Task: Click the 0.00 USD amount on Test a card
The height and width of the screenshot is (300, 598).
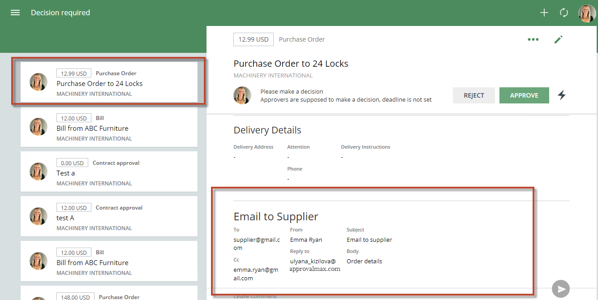Action: coord(72,163)
